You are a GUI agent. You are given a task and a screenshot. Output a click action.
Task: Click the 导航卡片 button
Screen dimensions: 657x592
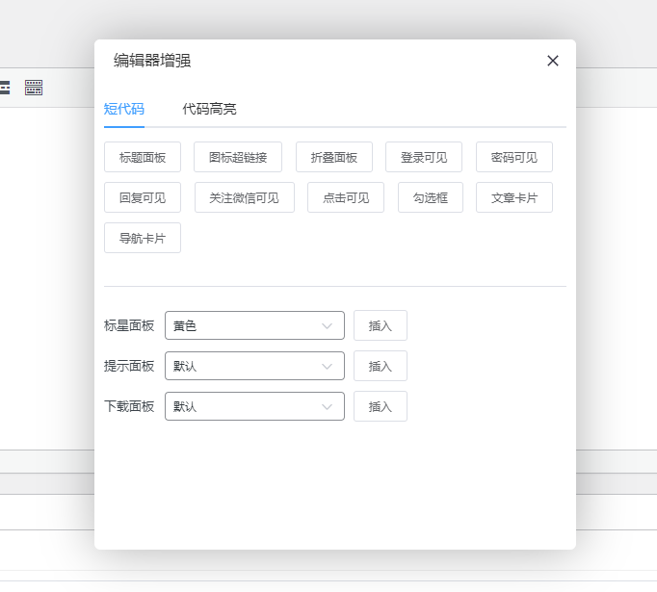(x=143, y=238)
